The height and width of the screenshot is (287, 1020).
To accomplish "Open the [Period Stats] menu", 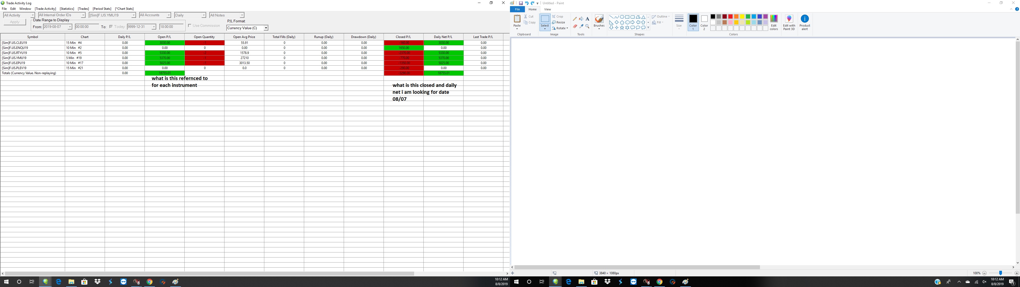I will (x=102, y=9).
